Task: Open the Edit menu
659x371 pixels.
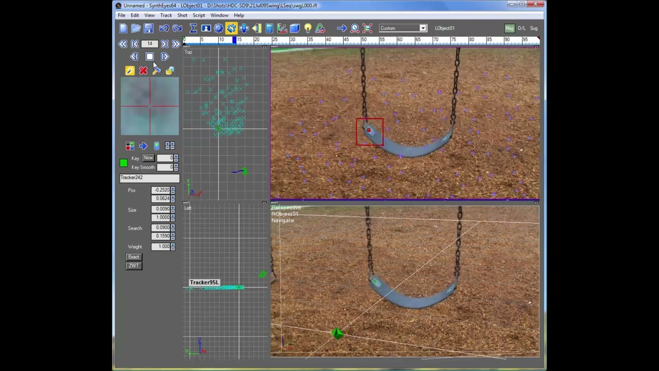Action: 134,15
